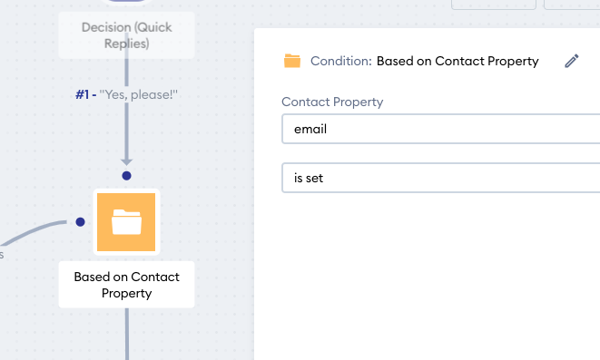Click the blue connector dot above the node

127,175
